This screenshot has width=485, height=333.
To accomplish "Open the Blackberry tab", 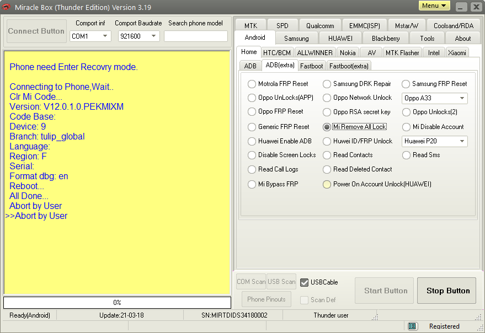I will click(386, 39).
